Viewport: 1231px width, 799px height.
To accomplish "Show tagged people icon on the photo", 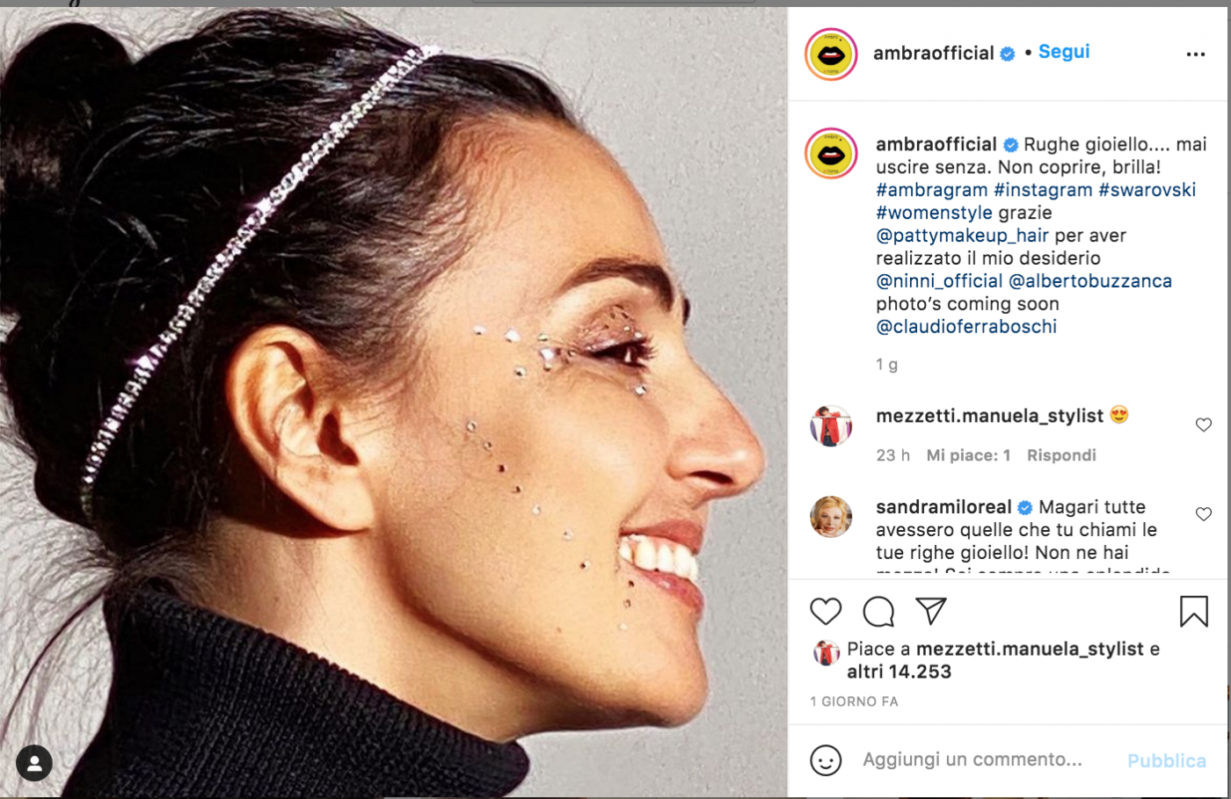I will tap(34, 763).
